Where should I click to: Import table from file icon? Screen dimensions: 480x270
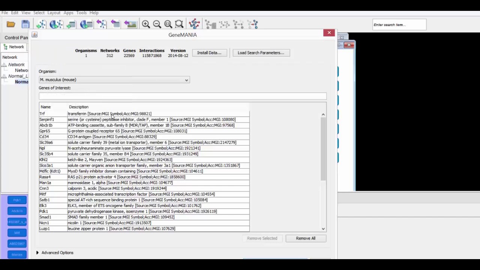pos(71,24)
